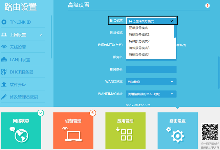
Task: Open help via the question mark icon
Action: point(207,6)
